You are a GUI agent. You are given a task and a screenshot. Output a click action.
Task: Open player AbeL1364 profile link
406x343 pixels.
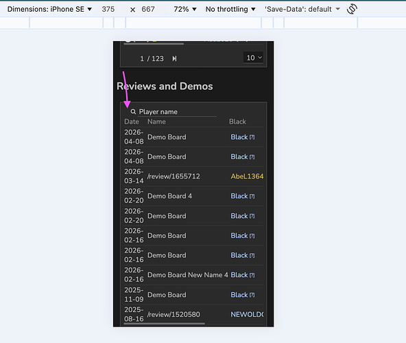247,176
